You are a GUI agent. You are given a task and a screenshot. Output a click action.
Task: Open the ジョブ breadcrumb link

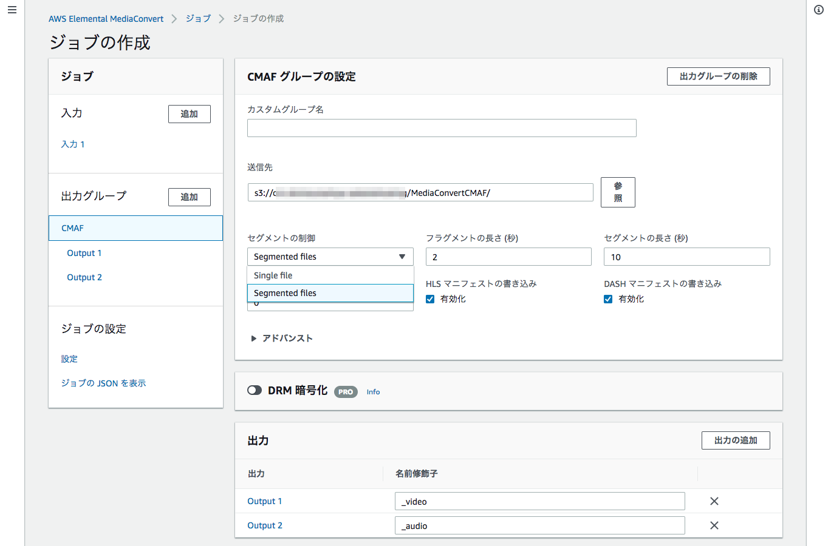(198, 18)
